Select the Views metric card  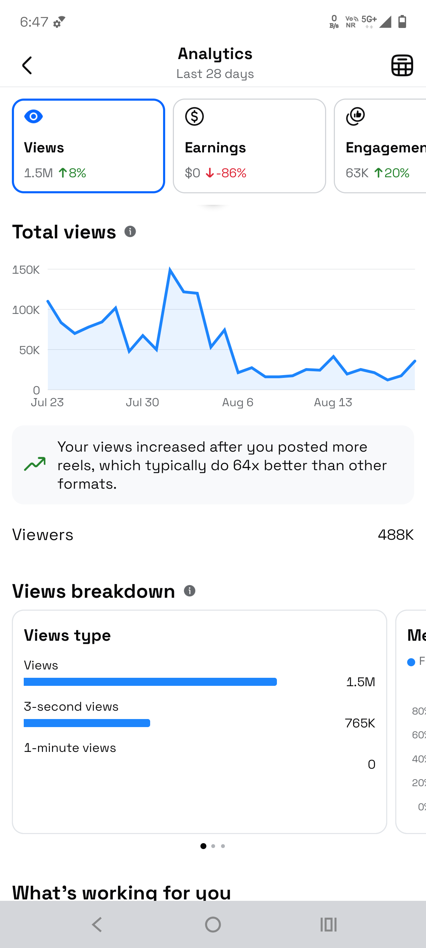89,146
